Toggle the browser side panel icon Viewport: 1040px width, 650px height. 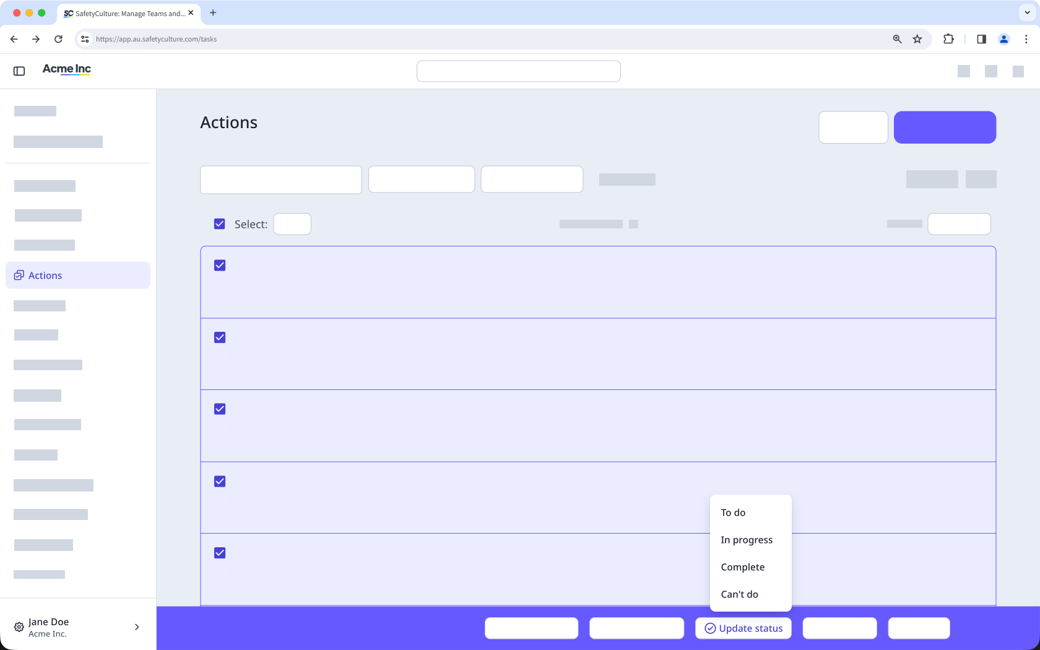[981, 39]
